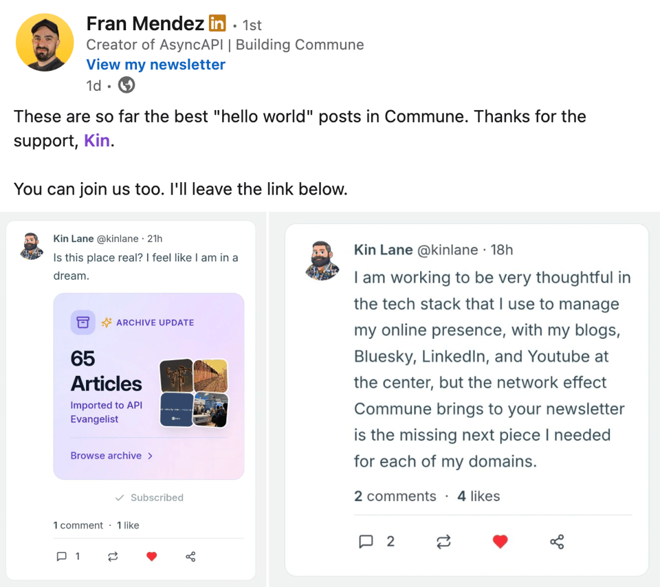The width and height of the screenshot is (660, 587).
Task: Click the archive box icon
Action: 83,322
